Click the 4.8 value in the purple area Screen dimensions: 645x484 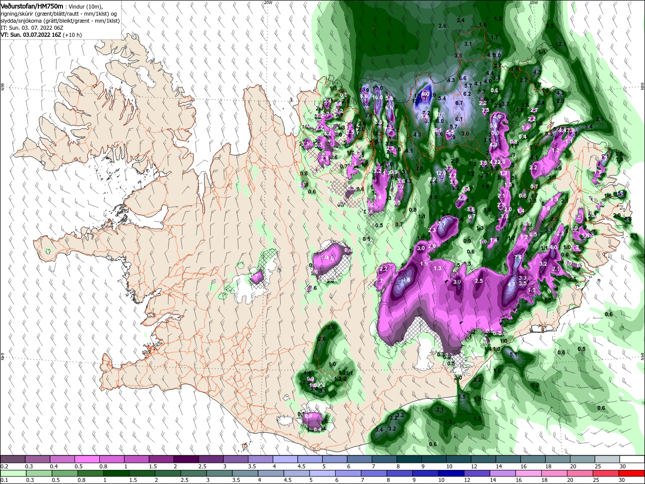[x=406, y=280]
